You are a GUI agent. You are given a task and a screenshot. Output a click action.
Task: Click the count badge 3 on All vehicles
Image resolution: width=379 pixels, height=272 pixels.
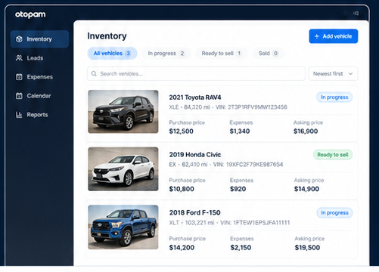pyautogui.click(x=128, y=54)
